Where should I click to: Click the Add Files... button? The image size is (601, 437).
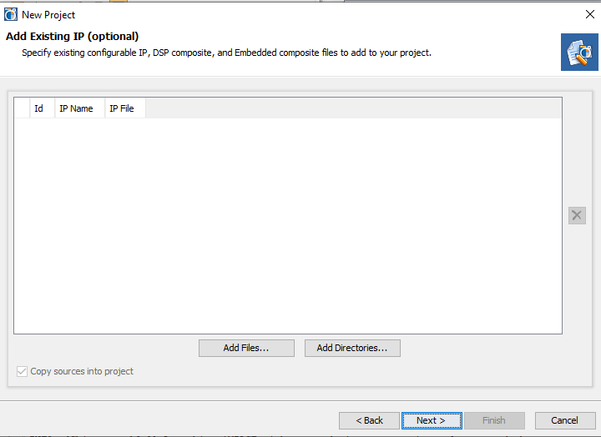[x=246, y=348]
